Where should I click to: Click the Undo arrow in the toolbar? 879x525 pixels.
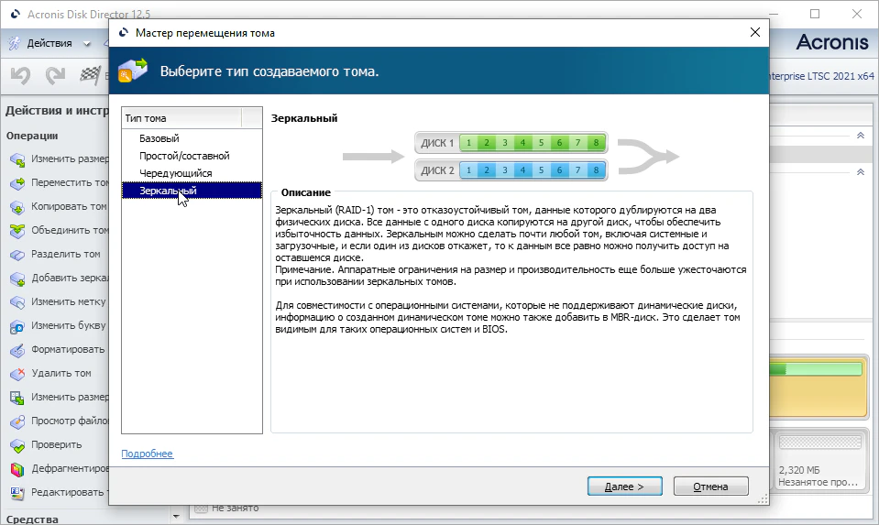click(x=21, y=75)
